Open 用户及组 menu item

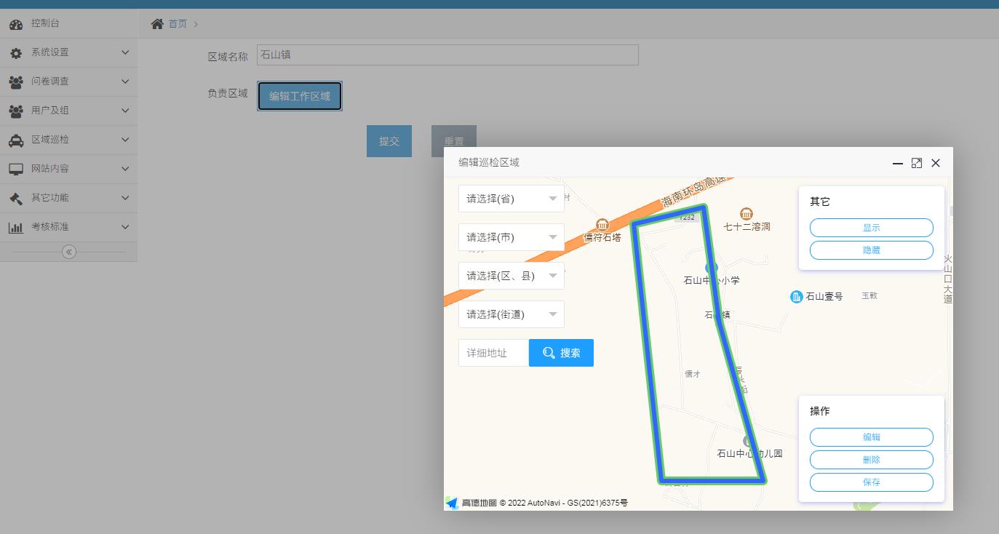(x=68, y=111)
